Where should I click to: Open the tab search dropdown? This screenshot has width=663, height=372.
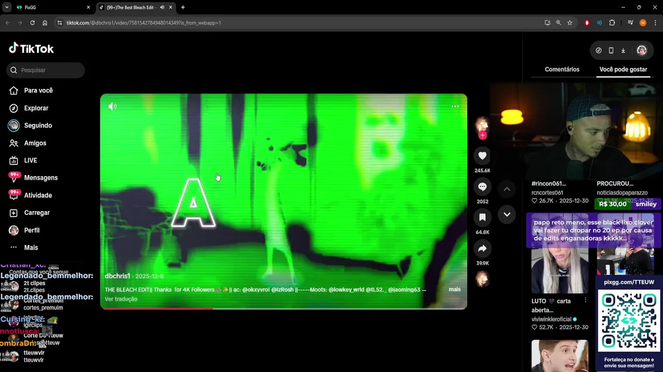click(7, 8)
